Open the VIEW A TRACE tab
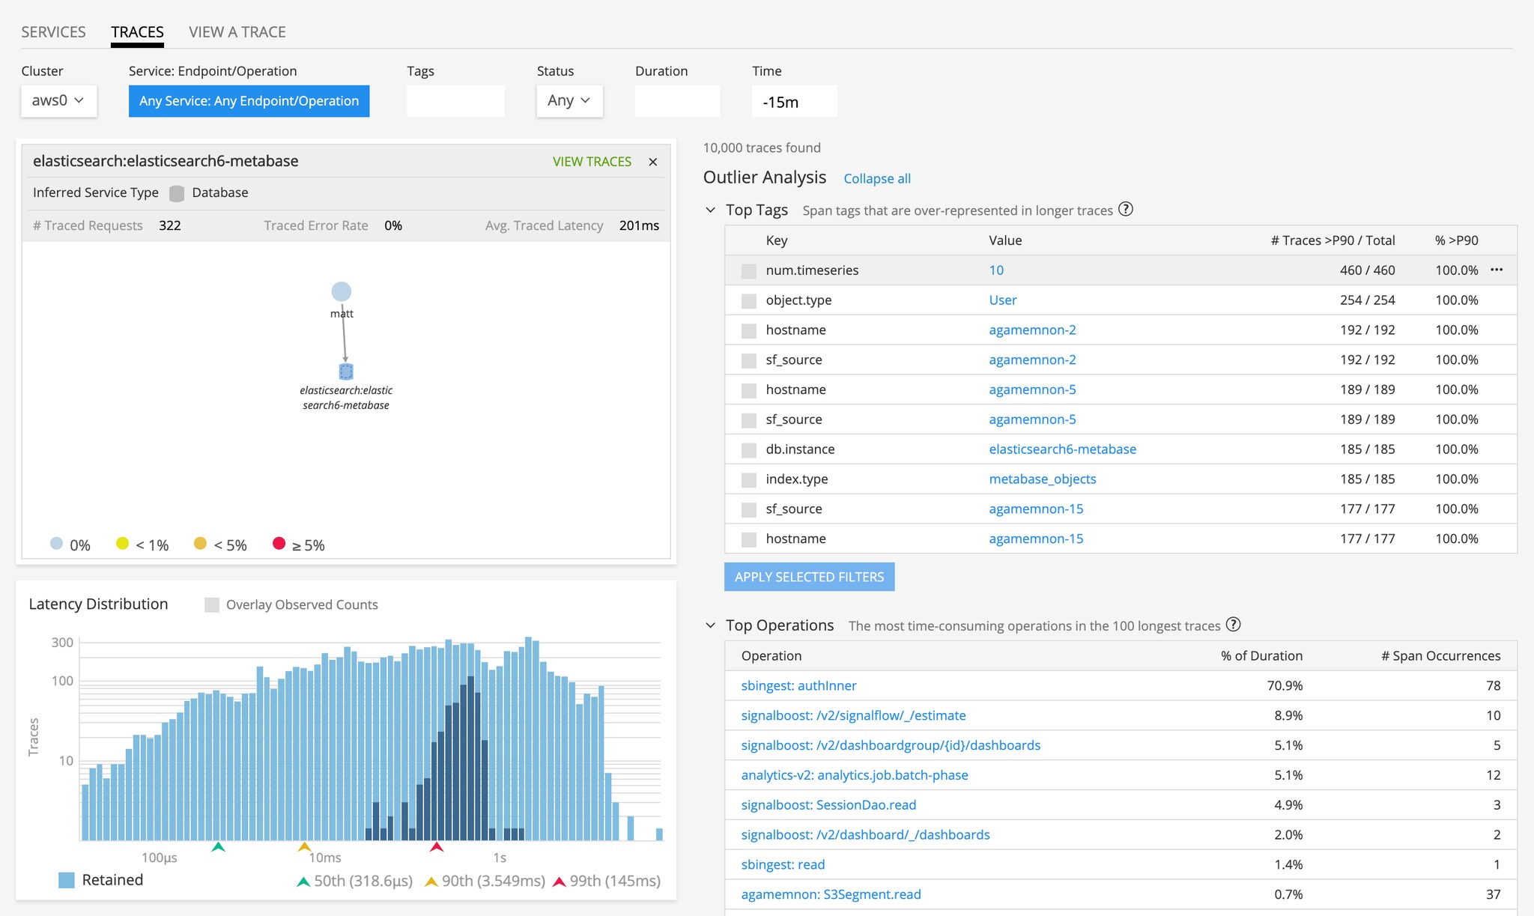This screenshot has height=916, width=1534. (237, 32)
